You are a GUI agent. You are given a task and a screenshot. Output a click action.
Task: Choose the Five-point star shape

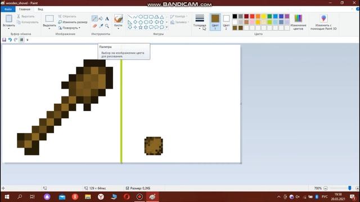(141, 27)
